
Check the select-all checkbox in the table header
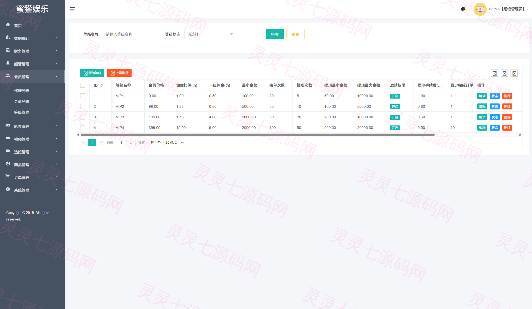tap(83, 85)
